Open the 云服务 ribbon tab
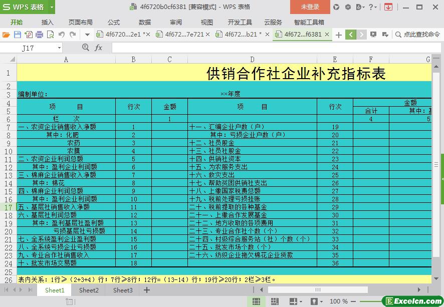The height and width of the screenshot is (307, 444). click(273, 23)
